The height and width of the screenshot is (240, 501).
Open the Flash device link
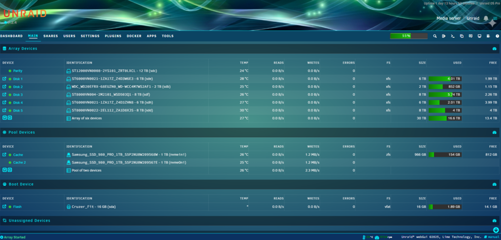tap(17, 207)
